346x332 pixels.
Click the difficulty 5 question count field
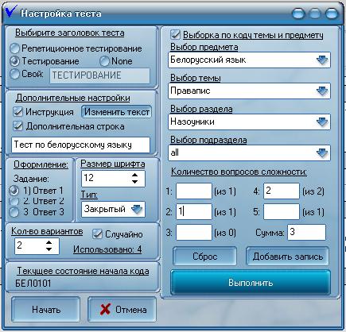click(282, 211)
